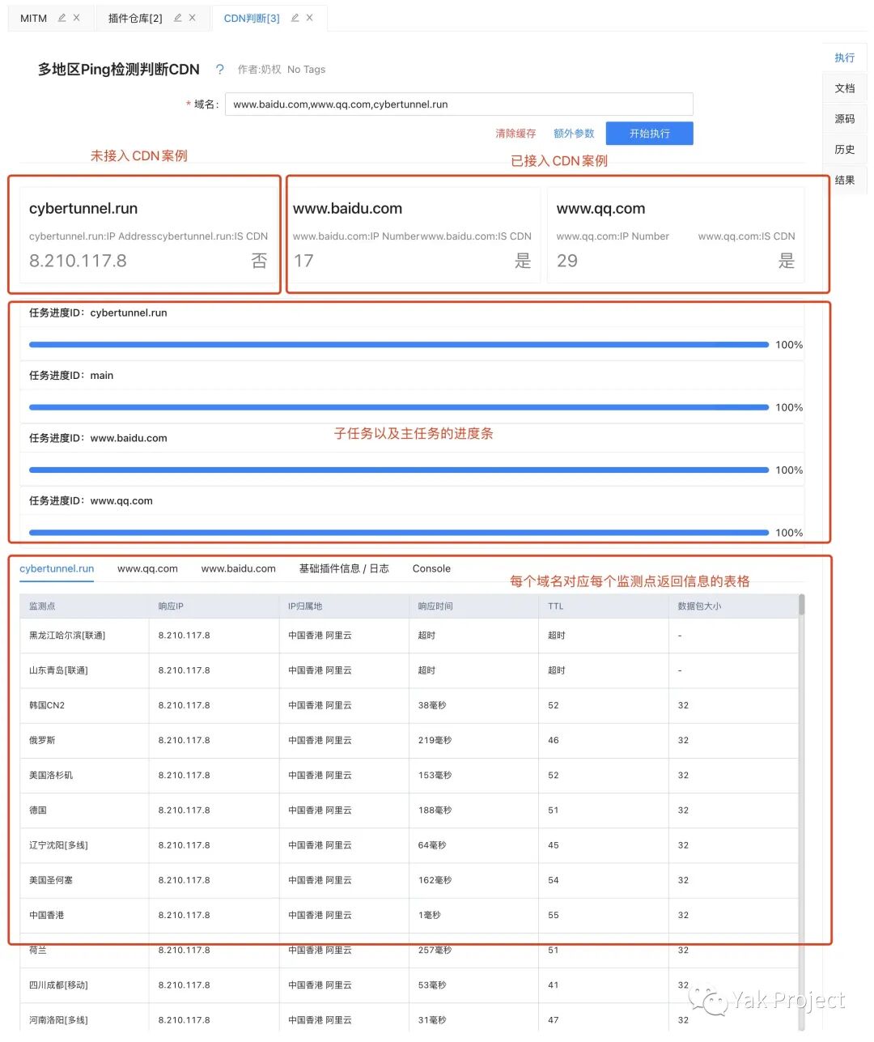The width and height of the screenshot is (874, 1042).
Task: Open the 文档 side tab
Action: (845, 88)
